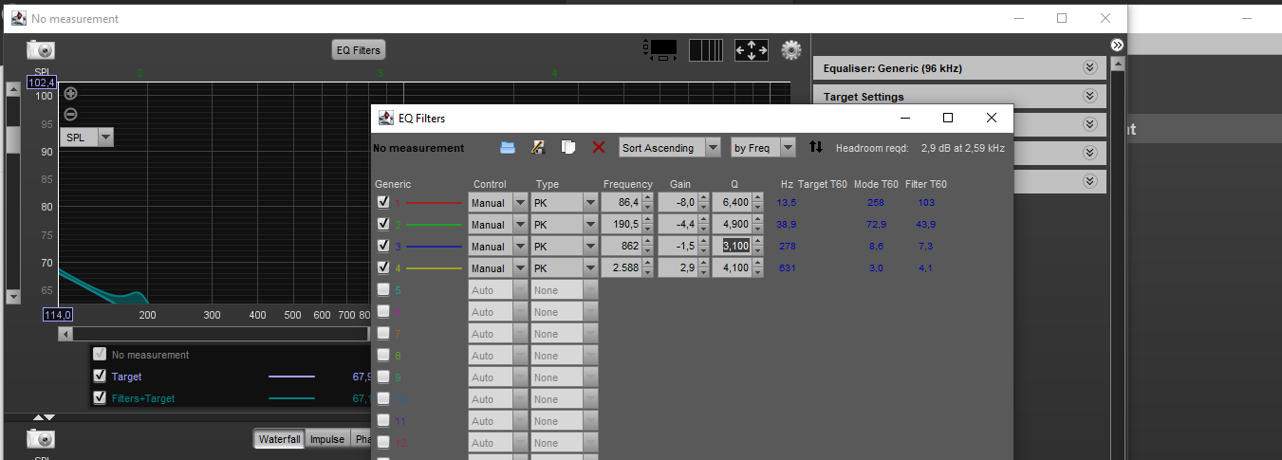Open graph controls with the gear icon

click(x=790, y=50)
